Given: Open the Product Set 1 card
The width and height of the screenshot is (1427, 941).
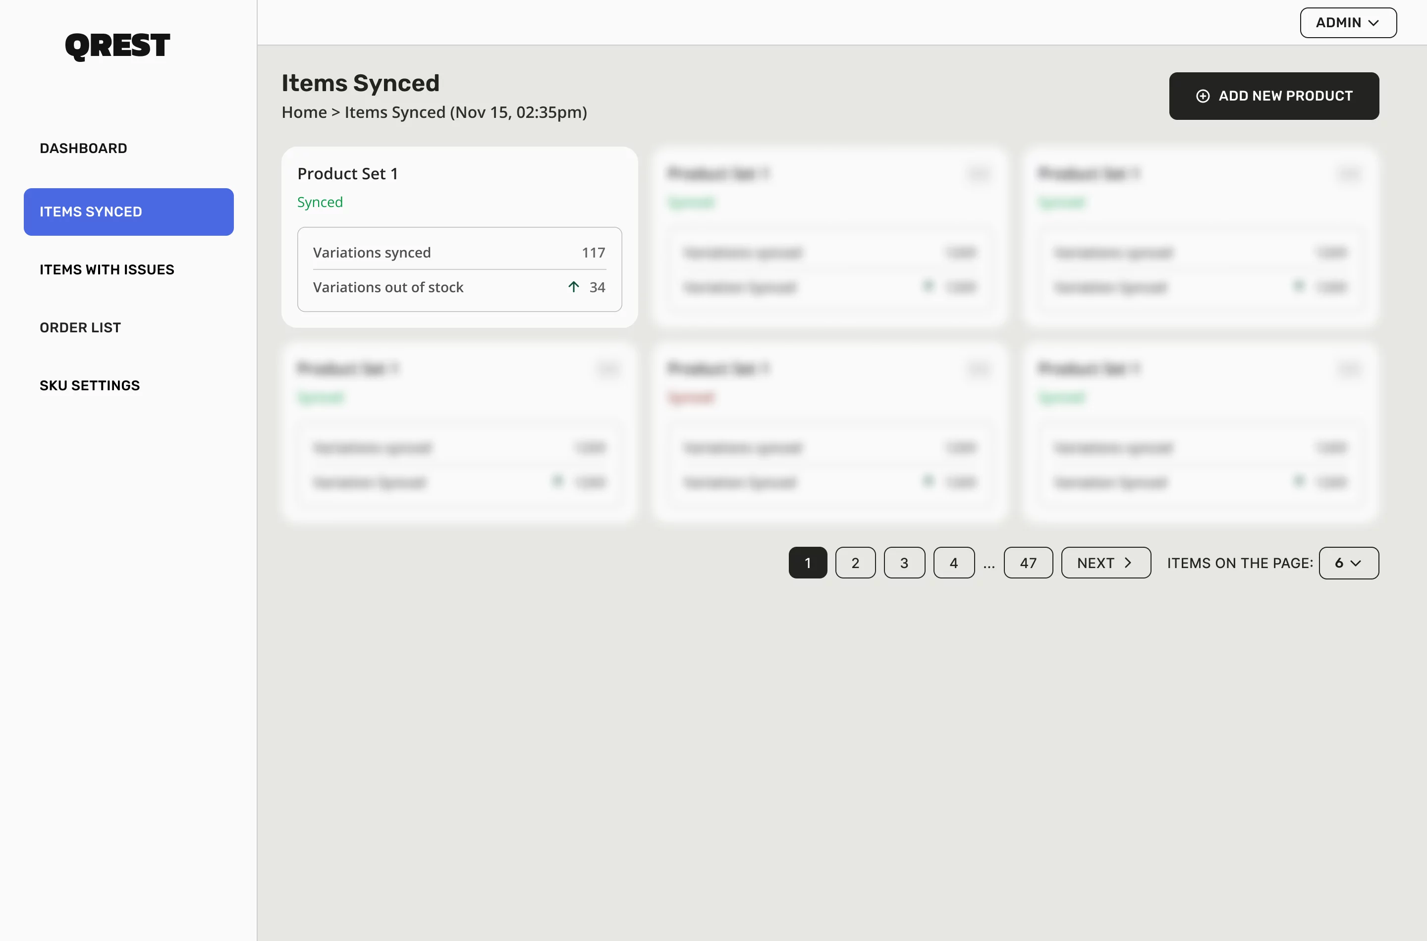Looking at the screenshot, I should pyautogui.click(x=459, y=237).
